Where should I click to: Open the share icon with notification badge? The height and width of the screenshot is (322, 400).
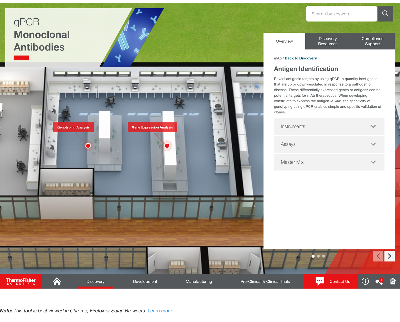pos(379,281)
